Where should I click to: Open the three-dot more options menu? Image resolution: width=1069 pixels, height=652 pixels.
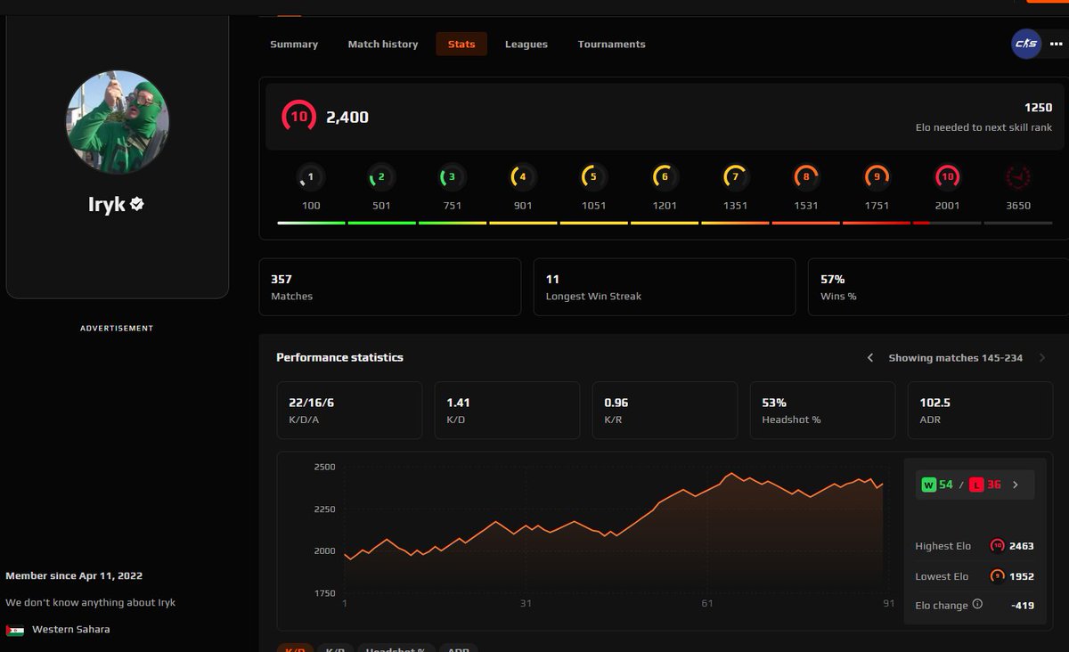(x=1057, y=44)
